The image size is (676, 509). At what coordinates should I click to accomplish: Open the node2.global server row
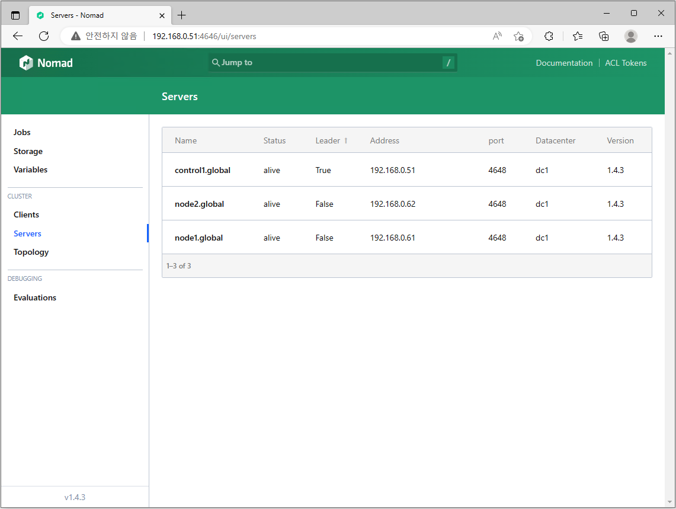pyautogui.click(x=406, y=204)
